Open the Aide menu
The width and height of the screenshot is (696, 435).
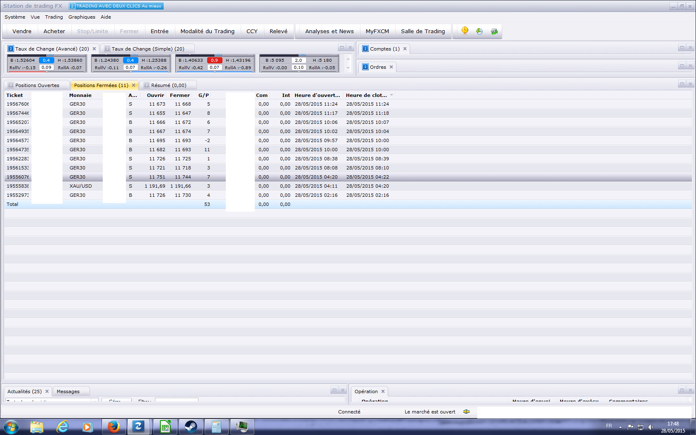click(106, 17)
